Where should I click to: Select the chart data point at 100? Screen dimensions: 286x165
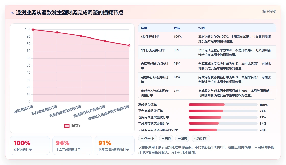click(x=33, y=30)
